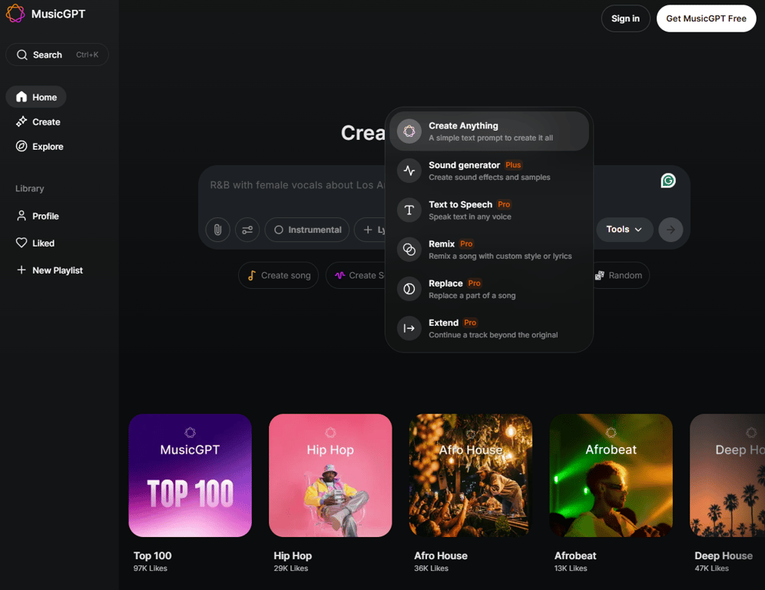Open Explore in sidebar
Screen dimensions: 765x590
(39, 146)
